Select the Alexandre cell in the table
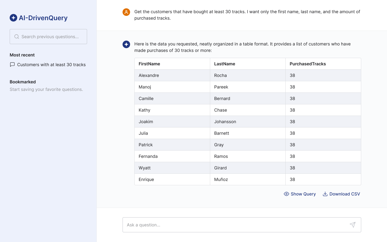This screenshot has width=387, height=242. click(172, 75)
